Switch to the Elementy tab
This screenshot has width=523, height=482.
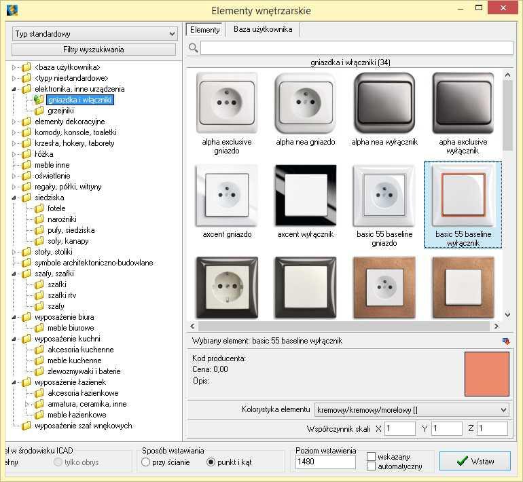205,30
